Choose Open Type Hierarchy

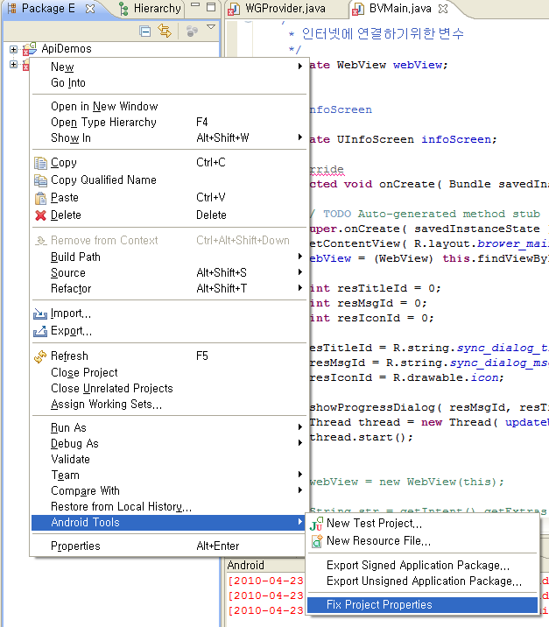coord(169,122)
